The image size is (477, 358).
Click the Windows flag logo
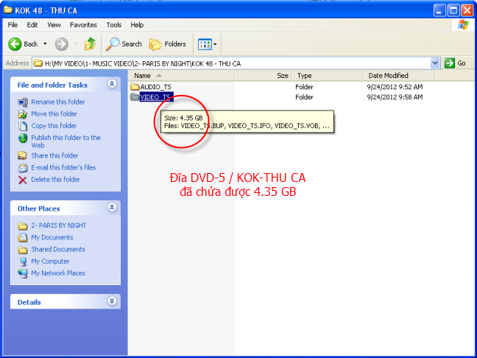463,25
